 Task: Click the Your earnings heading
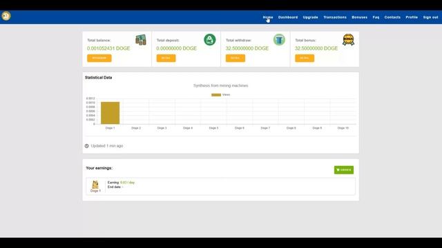coord(99,168)
